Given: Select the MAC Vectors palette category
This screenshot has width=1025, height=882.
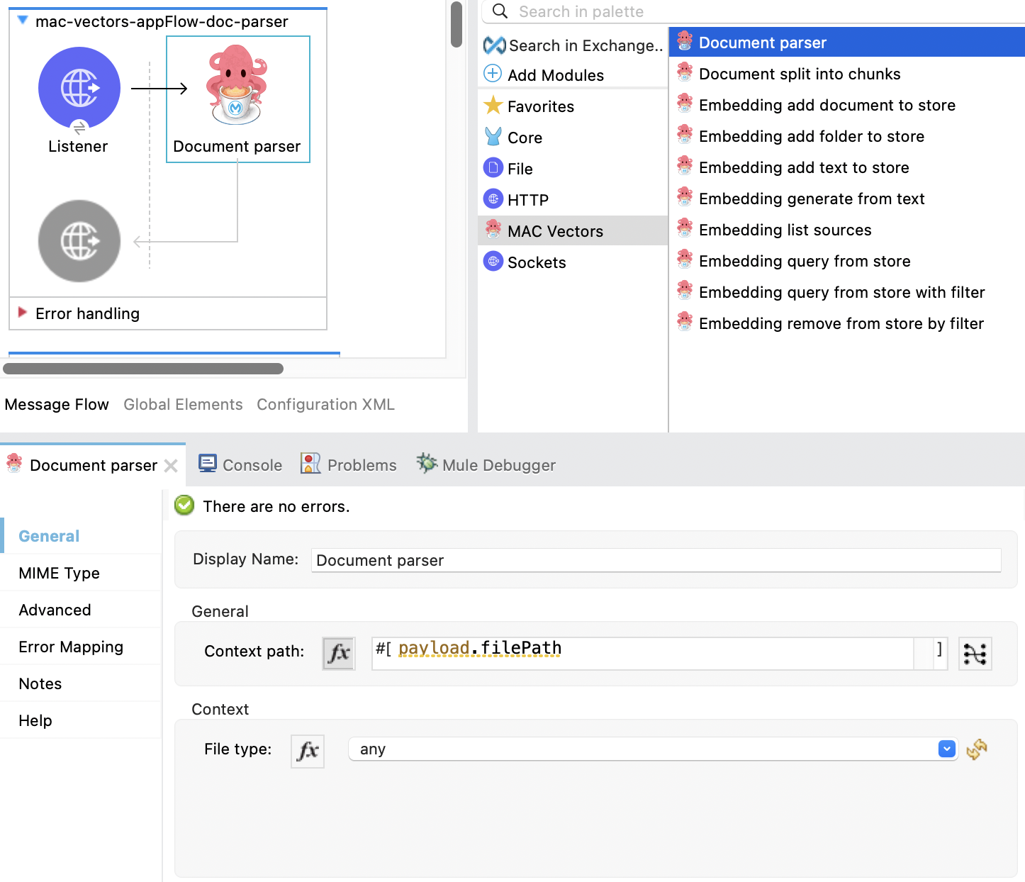Looking at the screenshot, I should 573,231.
